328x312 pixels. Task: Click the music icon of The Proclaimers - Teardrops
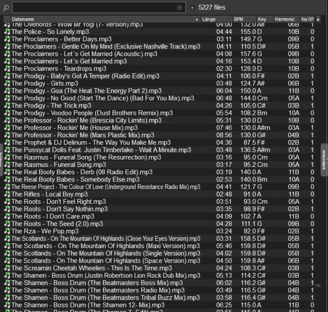click(x=7, y=69)
